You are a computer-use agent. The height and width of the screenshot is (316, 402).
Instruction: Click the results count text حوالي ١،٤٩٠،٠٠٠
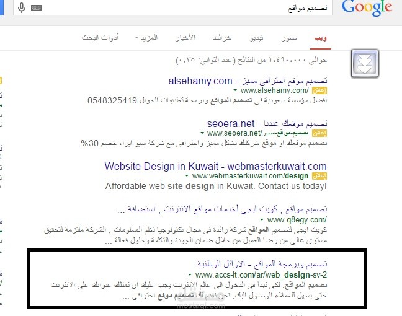[x=251, y=60]
